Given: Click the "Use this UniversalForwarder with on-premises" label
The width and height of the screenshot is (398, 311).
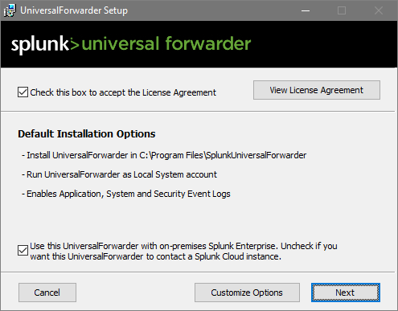Looking at the screenshot, I should (x=183, y=251).
